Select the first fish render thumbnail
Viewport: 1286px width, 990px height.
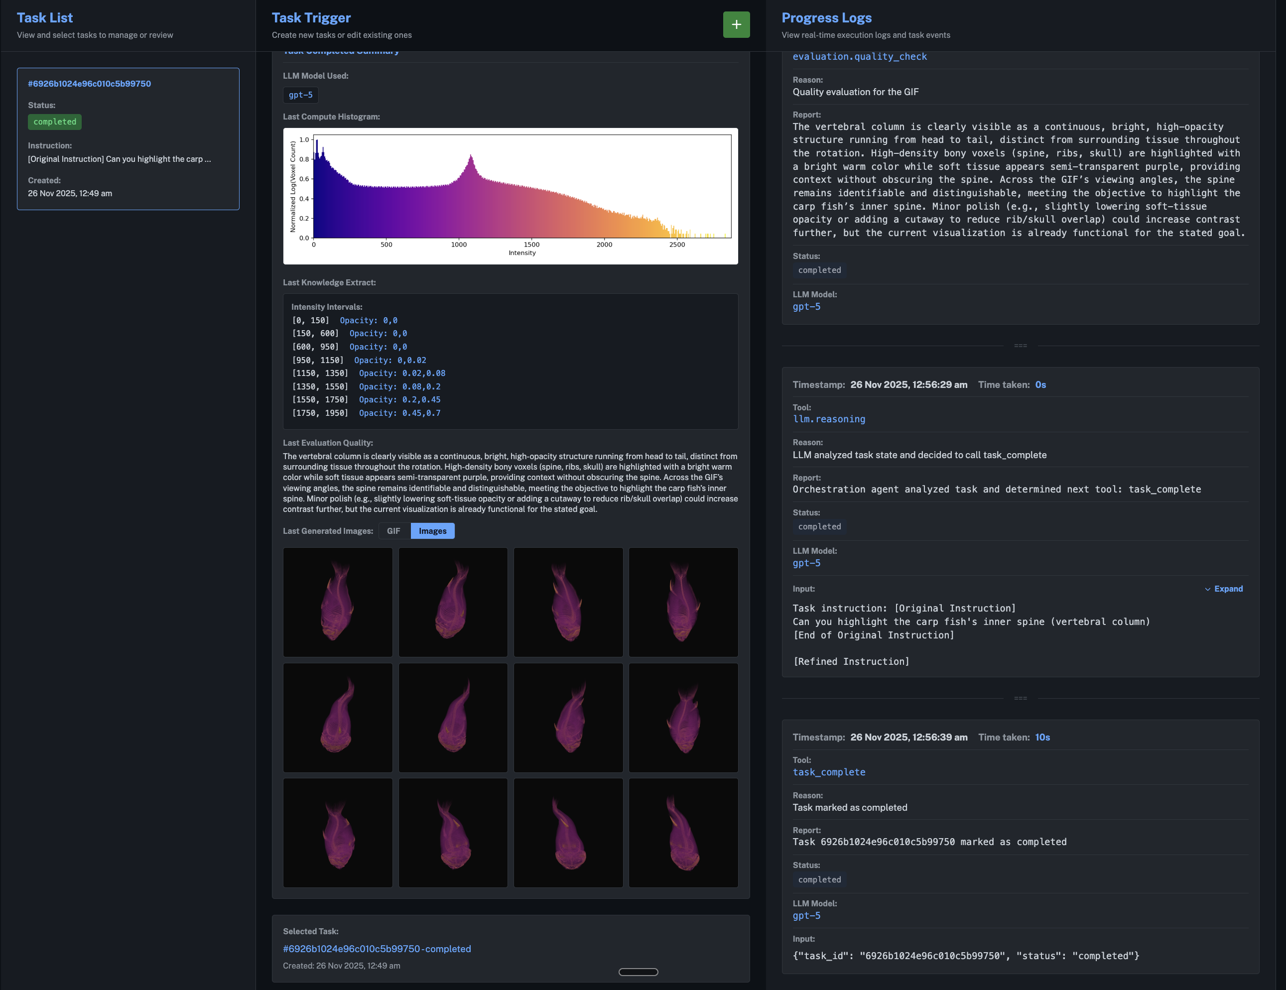pyautogui.click(x=337, y=602)
